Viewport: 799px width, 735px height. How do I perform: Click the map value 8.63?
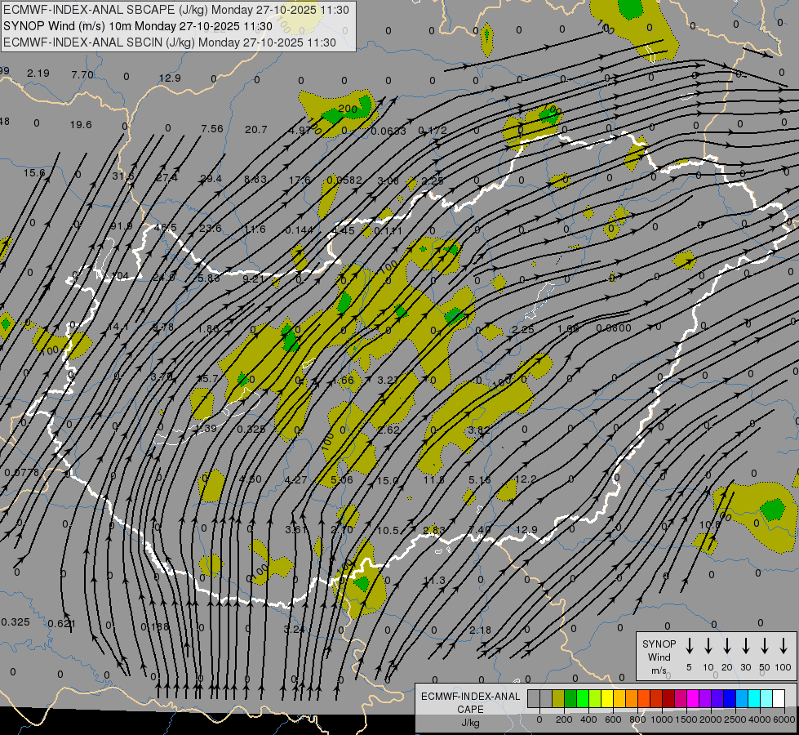point(255,179)
